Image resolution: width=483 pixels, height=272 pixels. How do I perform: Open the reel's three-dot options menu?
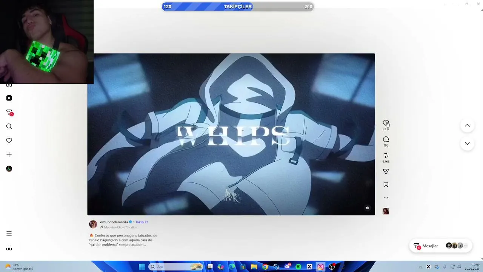coord(386,198)
